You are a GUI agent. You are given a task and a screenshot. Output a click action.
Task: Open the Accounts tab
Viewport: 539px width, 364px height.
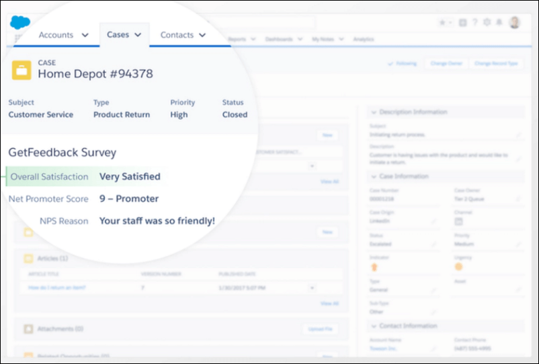pos(56,35)
